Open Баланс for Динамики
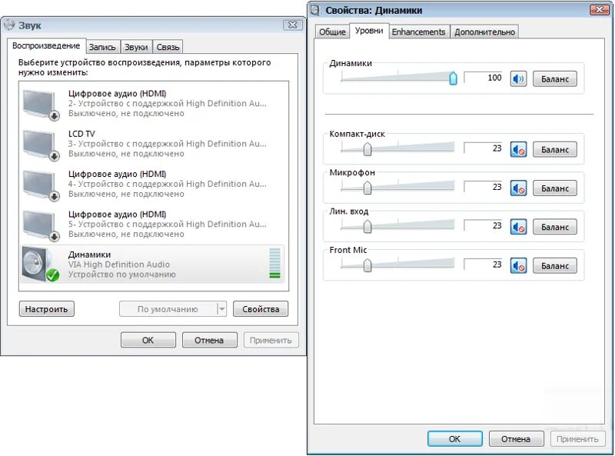This screenshot has width=615, height=456. point(555,79)
